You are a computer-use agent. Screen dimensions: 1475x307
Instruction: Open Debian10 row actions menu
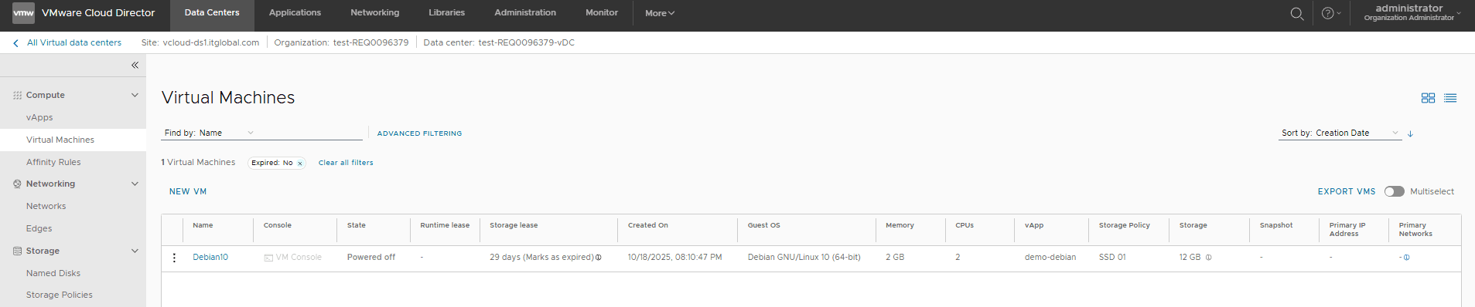174,258
